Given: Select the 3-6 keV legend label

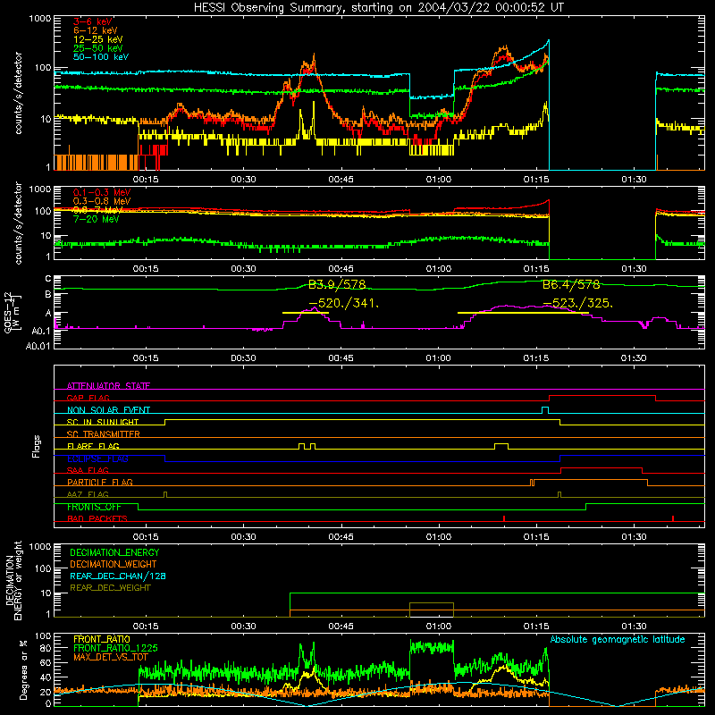Looking at the screenshot, I should (x=92, y=21).
